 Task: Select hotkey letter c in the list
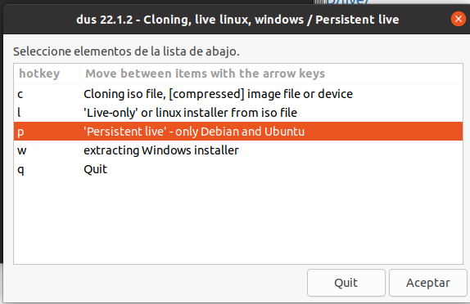click(x=20, y=94)
